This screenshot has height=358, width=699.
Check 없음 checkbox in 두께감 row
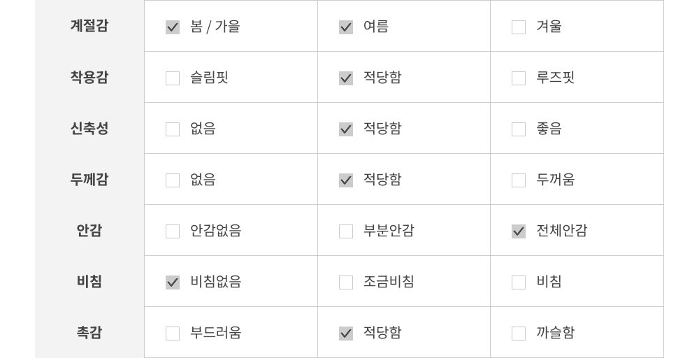pyautogui.click(x=173, y=180)
